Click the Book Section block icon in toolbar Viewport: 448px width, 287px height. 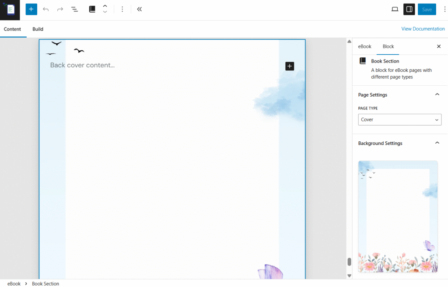[x=92, y=9]
